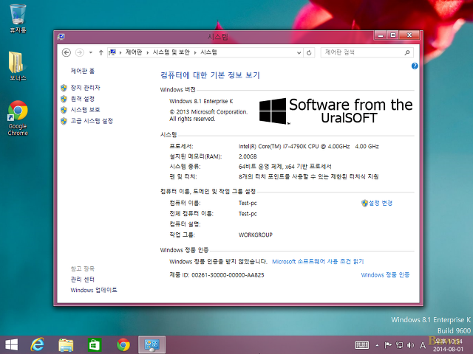
Task: Select the WORKGROUP value text
Action: point(256,235)
